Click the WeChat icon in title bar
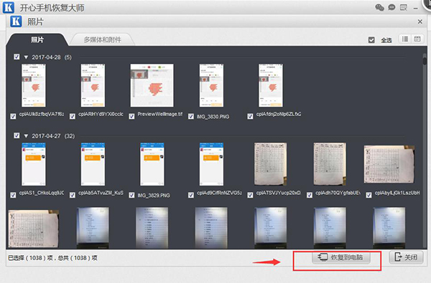 tap(379, 7)
